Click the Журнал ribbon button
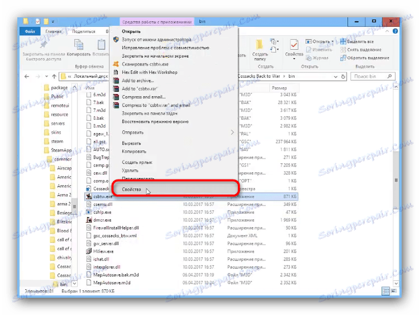The image size is (419, 315). [317, 58]
